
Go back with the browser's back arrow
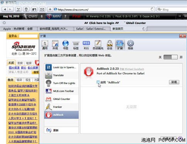click(5, 9)
